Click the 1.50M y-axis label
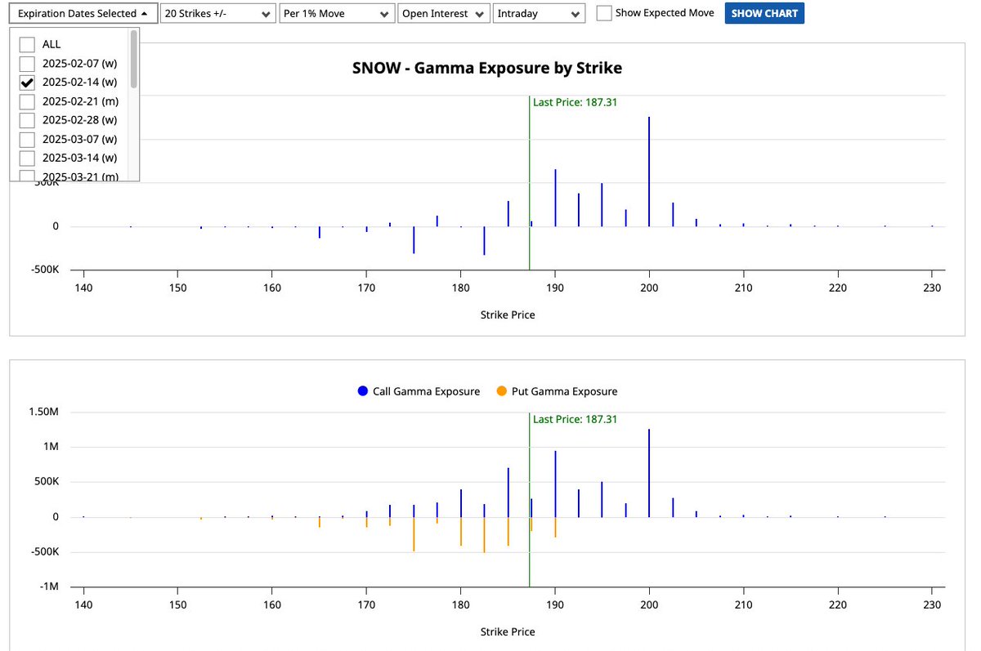 pyautogui.click(x=43, y=412)
